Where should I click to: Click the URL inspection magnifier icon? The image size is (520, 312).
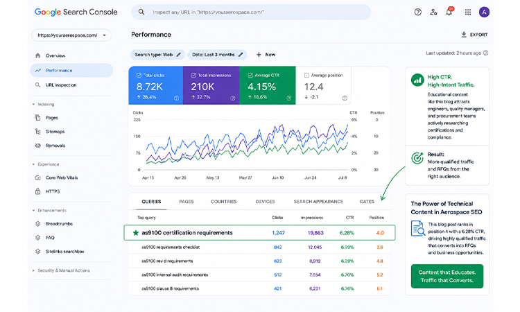click(x=38, y=85)
